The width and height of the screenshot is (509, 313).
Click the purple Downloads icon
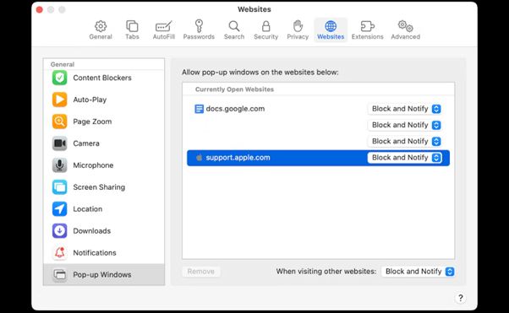(x=59, y=230)
